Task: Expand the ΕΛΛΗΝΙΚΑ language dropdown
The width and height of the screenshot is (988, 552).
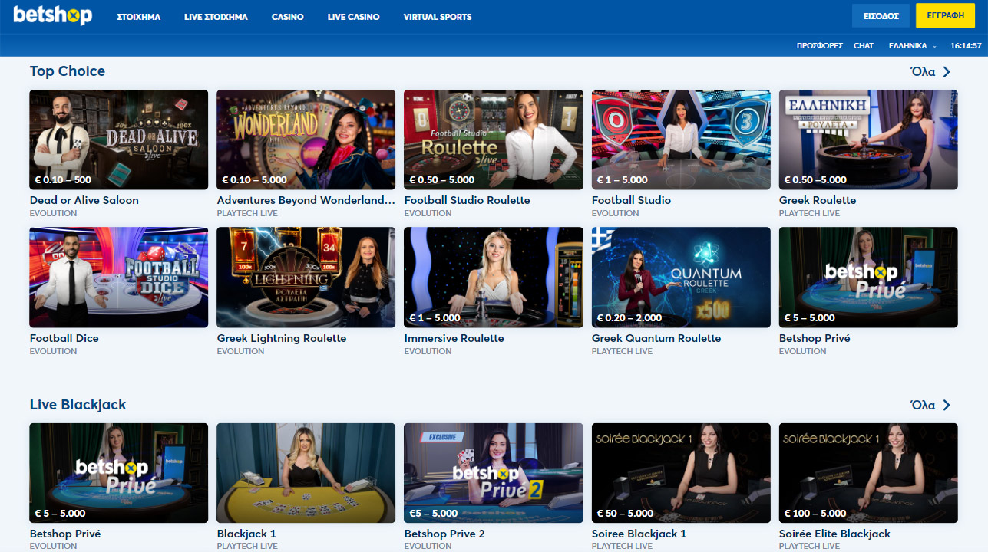Action: pyautogui.click(x=911, y=46)
